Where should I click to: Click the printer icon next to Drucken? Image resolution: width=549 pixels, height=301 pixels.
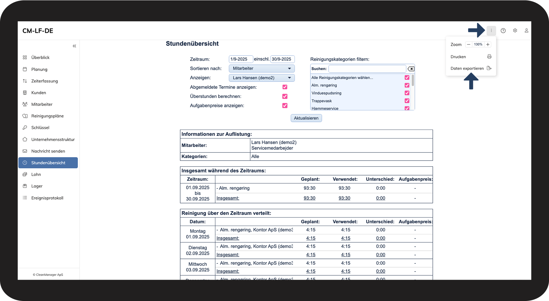point(489,56)
